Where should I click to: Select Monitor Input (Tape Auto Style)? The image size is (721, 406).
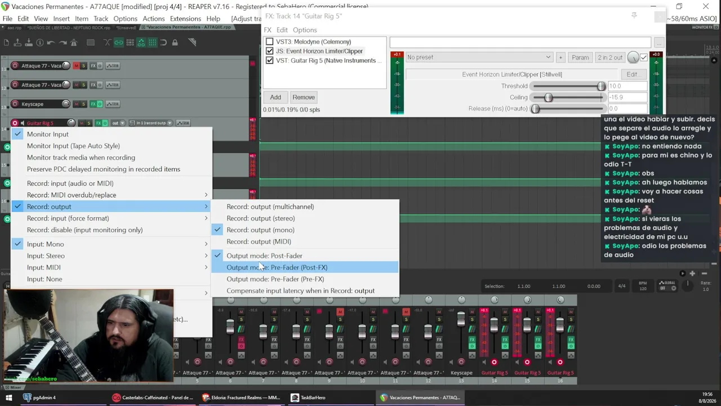pos(112,146)
